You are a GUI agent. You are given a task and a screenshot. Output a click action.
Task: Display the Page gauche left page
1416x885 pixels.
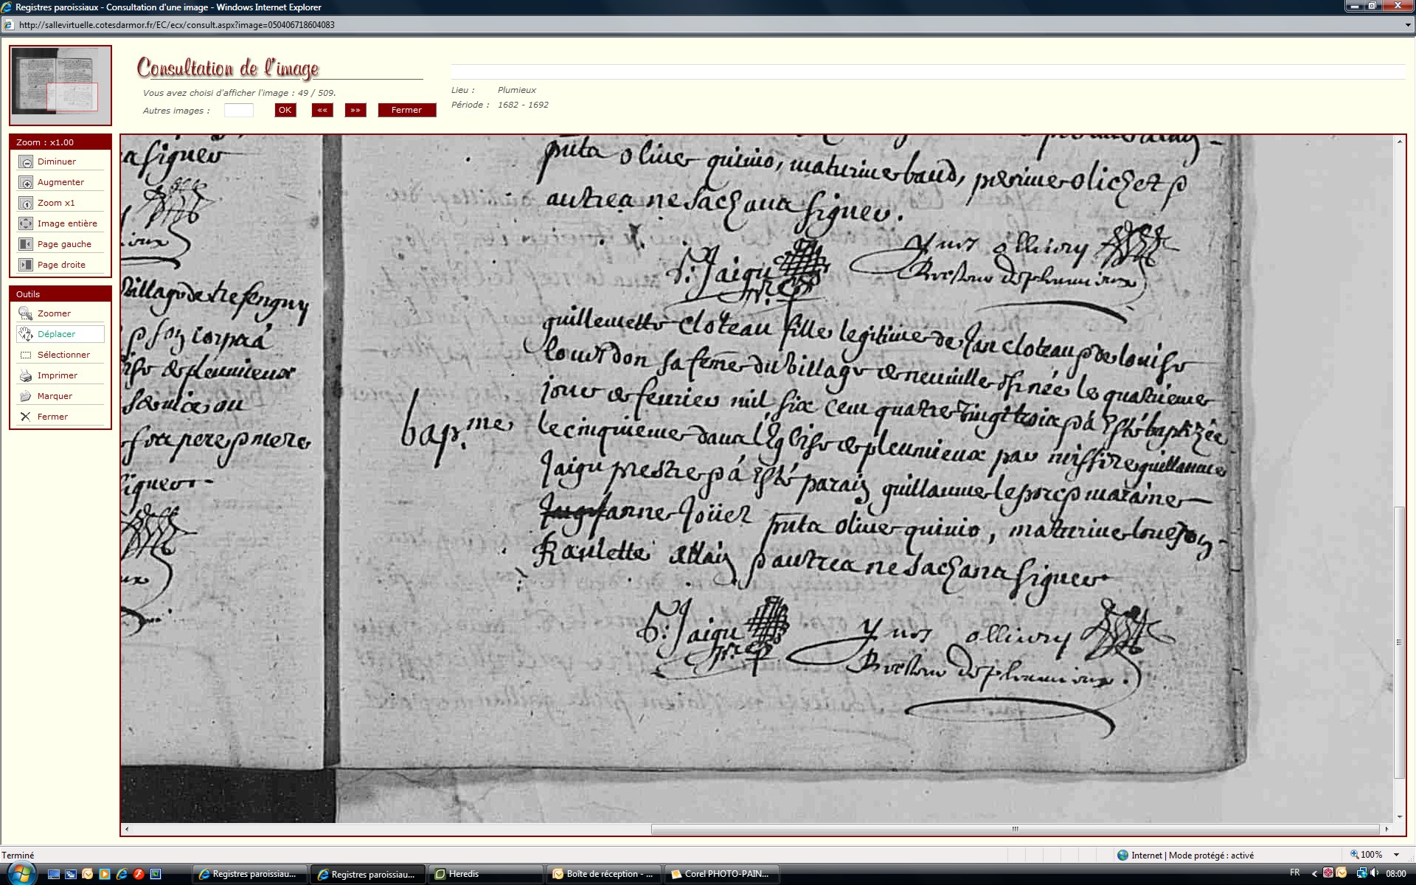(26, 244)
